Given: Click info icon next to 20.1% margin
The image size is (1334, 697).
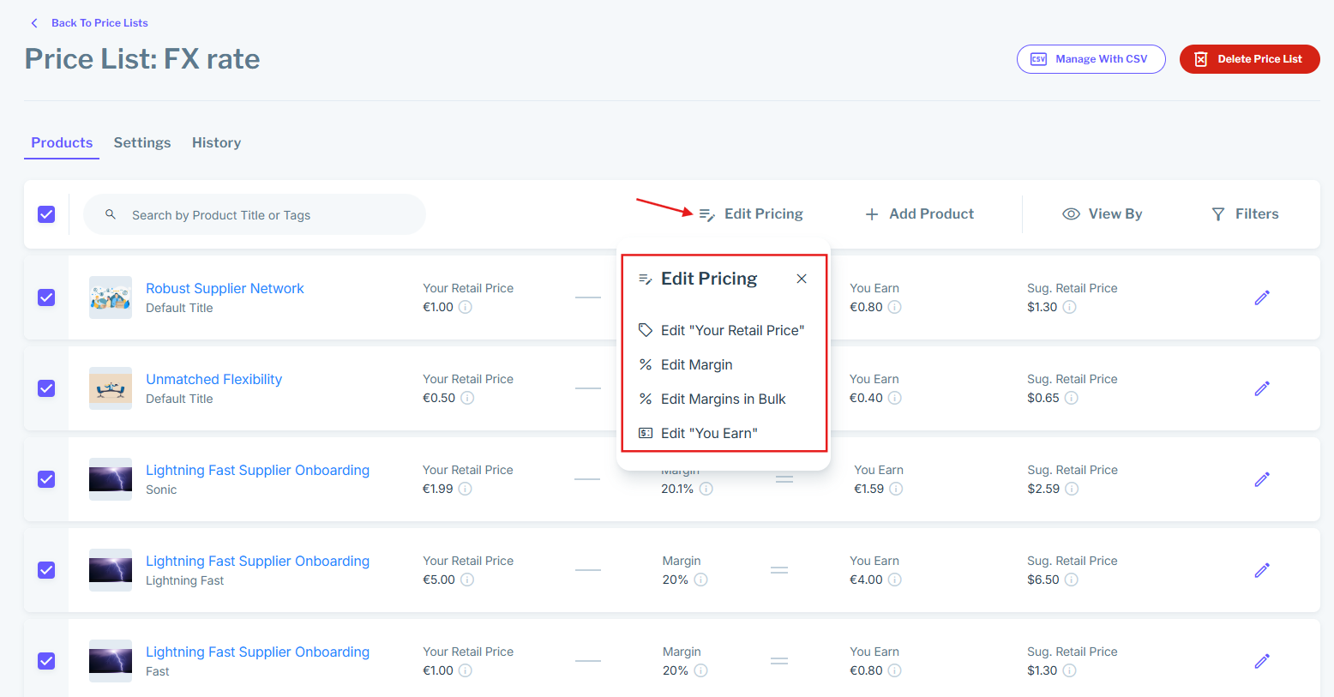Looking at the screenshot, I should click(706, 489).
